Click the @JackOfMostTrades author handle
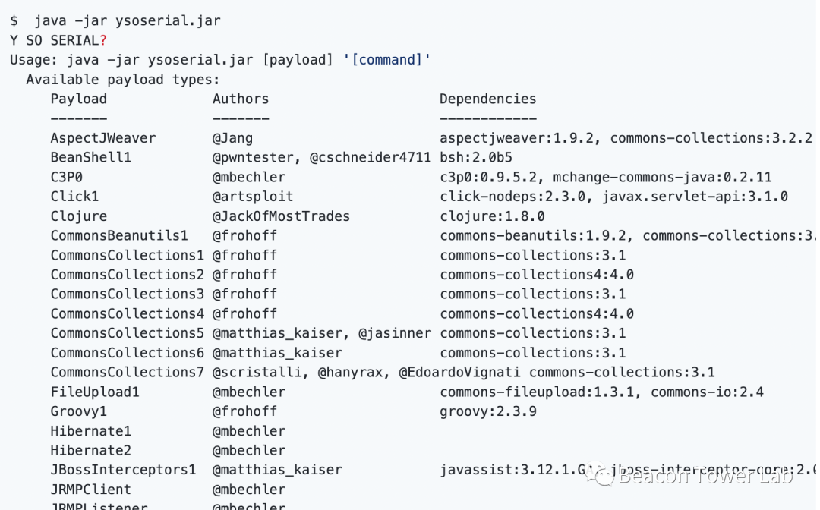Image resolution: width=820 pixels, height=510 pixels. click(281, 216)
